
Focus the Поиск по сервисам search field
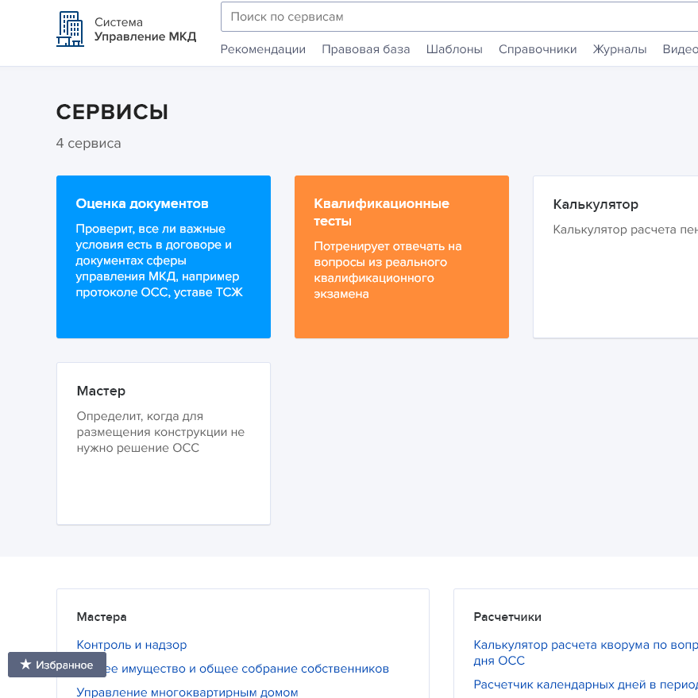click(x=459, y=17)
